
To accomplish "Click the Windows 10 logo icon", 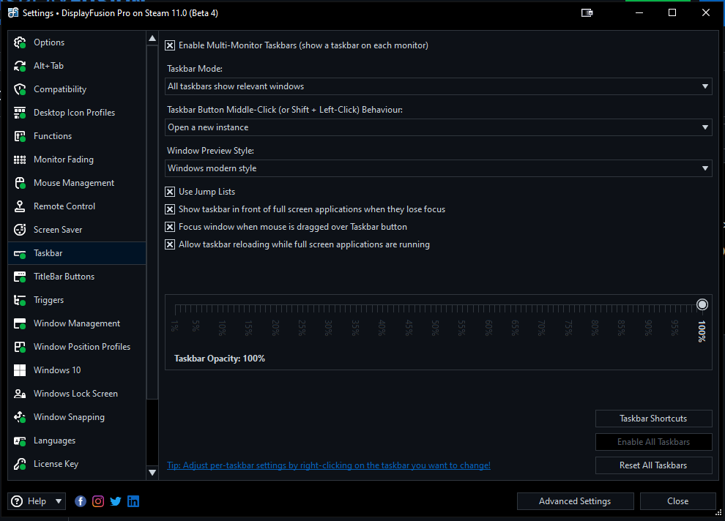I will (21, 370).
